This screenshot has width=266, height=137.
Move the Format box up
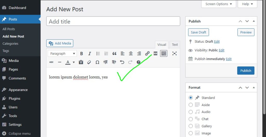point(240,88)
